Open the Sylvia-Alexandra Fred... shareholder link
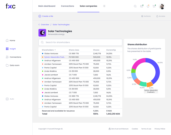The image size is (171, 135). pos(55,57)
